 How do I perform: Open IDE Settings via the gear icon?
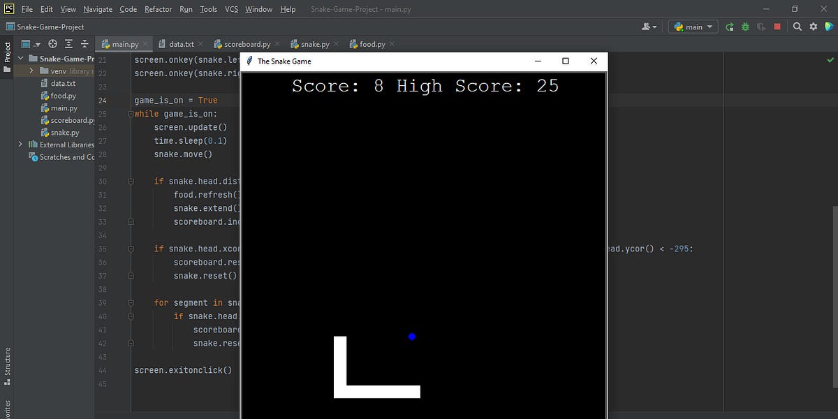click(x=812, y=26)
